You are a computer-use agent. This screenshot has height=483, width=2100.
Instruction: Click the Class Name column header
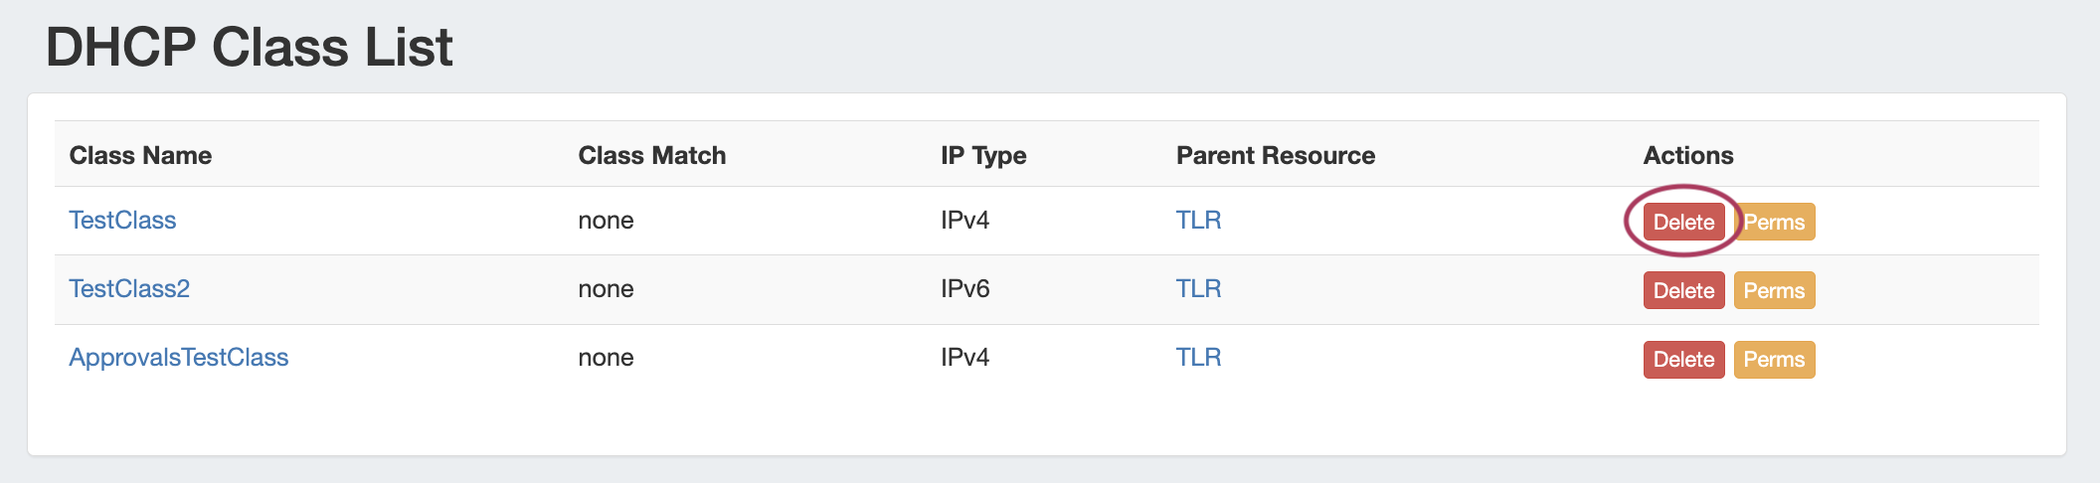pyautogui.click(x=140, y=155)
